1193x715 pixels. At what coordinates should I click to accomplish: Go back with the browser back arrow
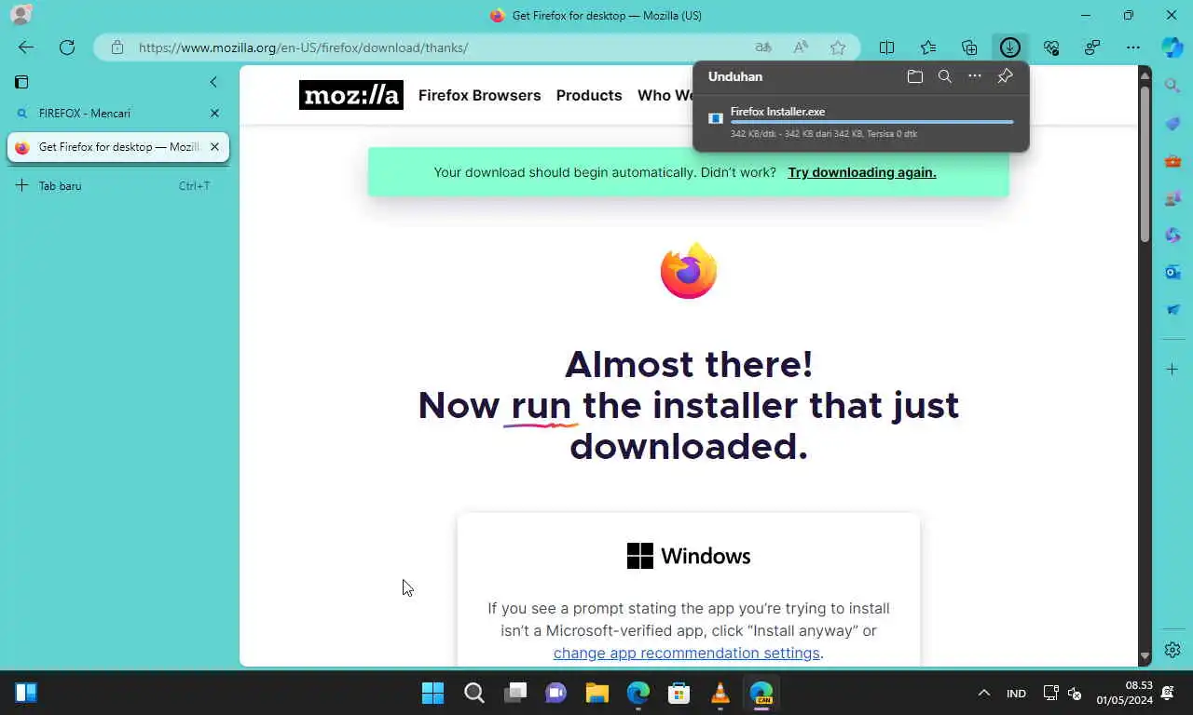(x=25, y=47)
